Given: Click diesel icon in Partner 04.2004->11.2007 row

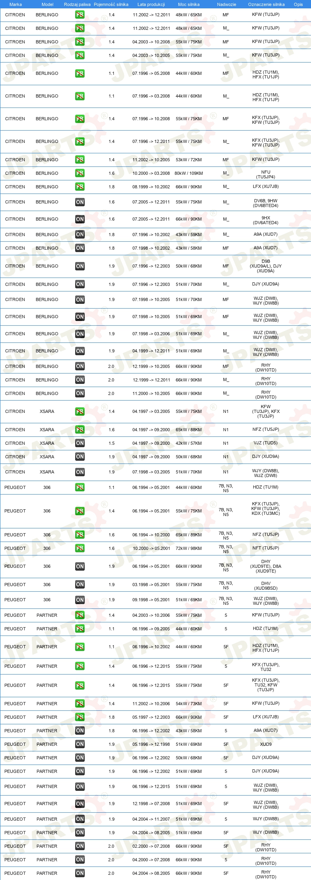Looking at the screenshot, I should (80, 819).
